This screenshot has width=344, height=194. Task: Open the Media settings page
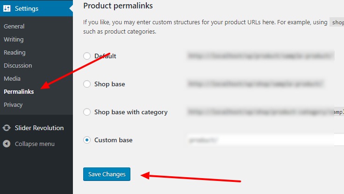tap(12, 79)
